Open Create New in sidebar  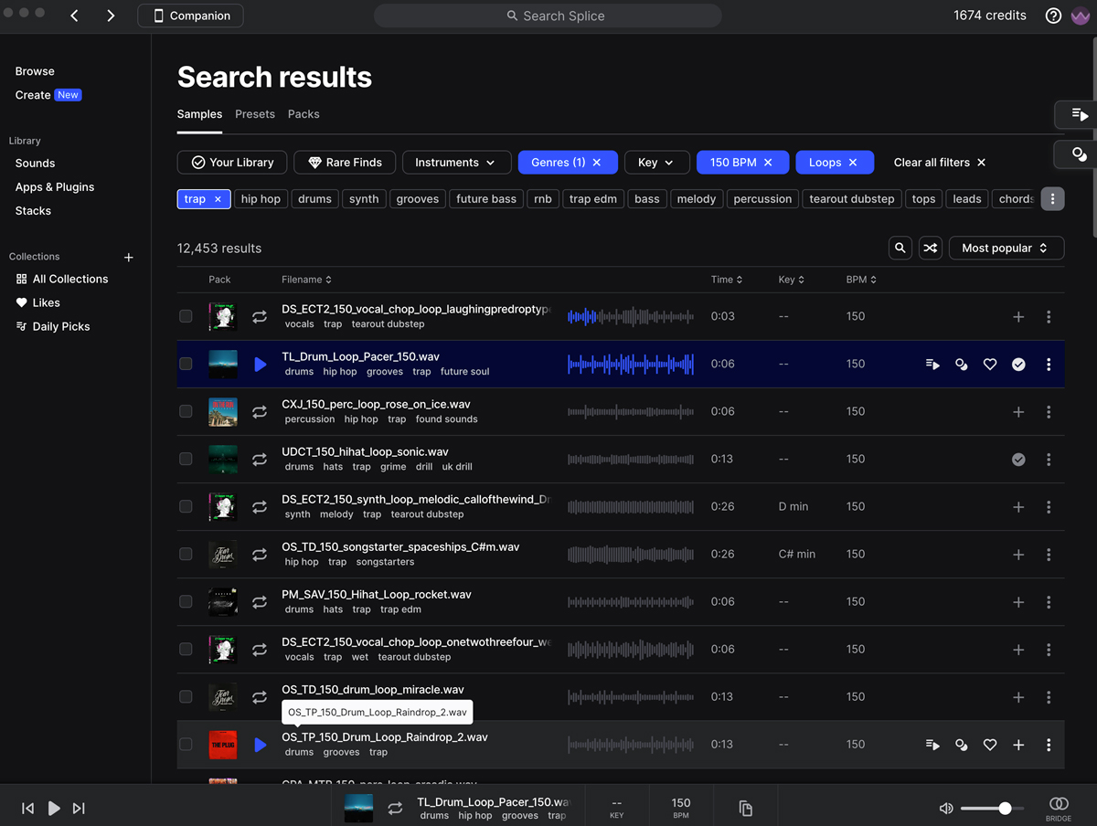coord(48,95)
